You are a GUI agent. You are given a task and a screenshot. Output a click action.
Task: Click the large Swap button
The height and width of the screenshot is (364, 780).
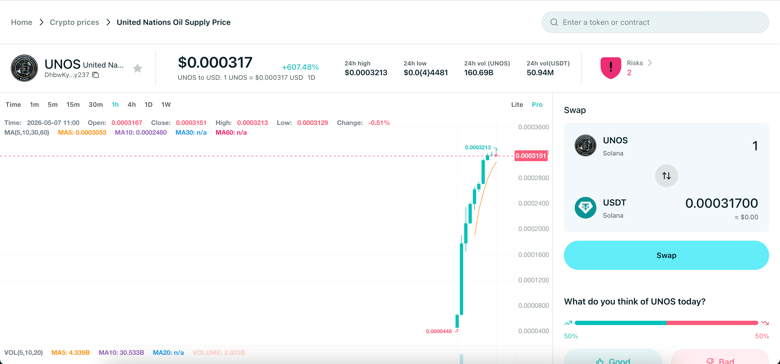pyautogui.click(x=666, y=255)
